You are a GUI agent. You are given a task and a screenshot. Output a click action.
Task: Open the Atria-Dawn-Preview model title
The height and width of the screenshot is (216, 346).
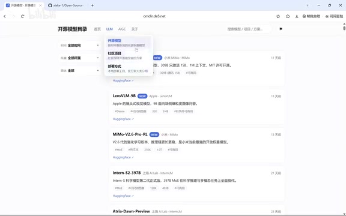tap(131, 211)
